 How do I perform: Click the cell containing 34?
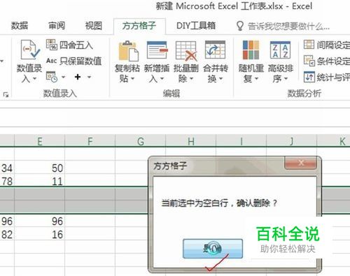[7, 168]
